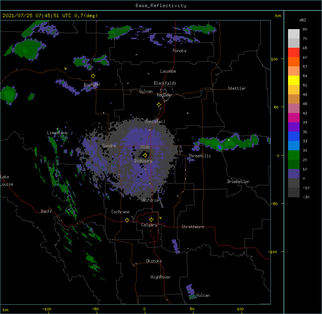Screen dimensions: 322x314
Task: Select the -30 value in the dBZ legend
Action: point(306,197)
